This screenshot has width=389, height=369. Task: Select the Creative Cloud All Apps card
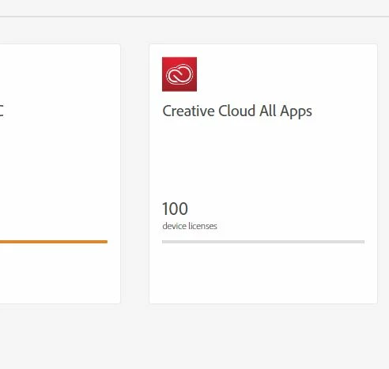pyautogui.click(x=263, y=174)
